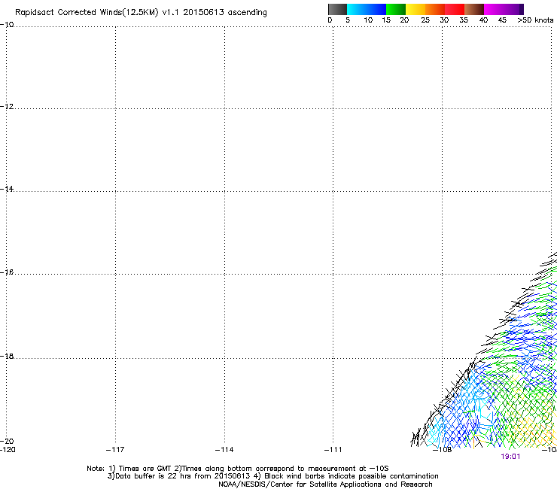
Task: Click the '35' legend scale label
Action: pyautogui.click(x=464, y=20)
